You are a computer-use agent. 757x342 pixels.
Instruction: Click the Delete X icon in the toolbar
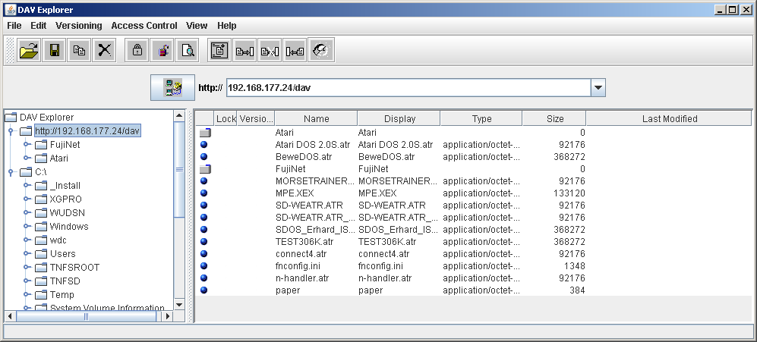coord(104,51)
